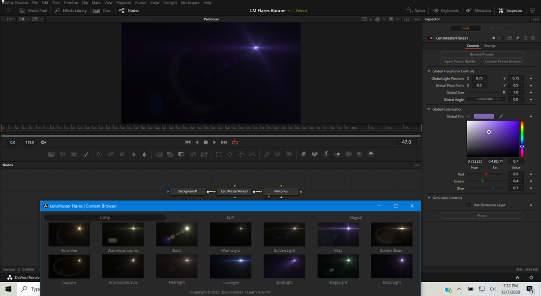Click the Open Preset Builder button
Image resolution: width=541 pixels, height=296 pixels.
tap(460, 61)
